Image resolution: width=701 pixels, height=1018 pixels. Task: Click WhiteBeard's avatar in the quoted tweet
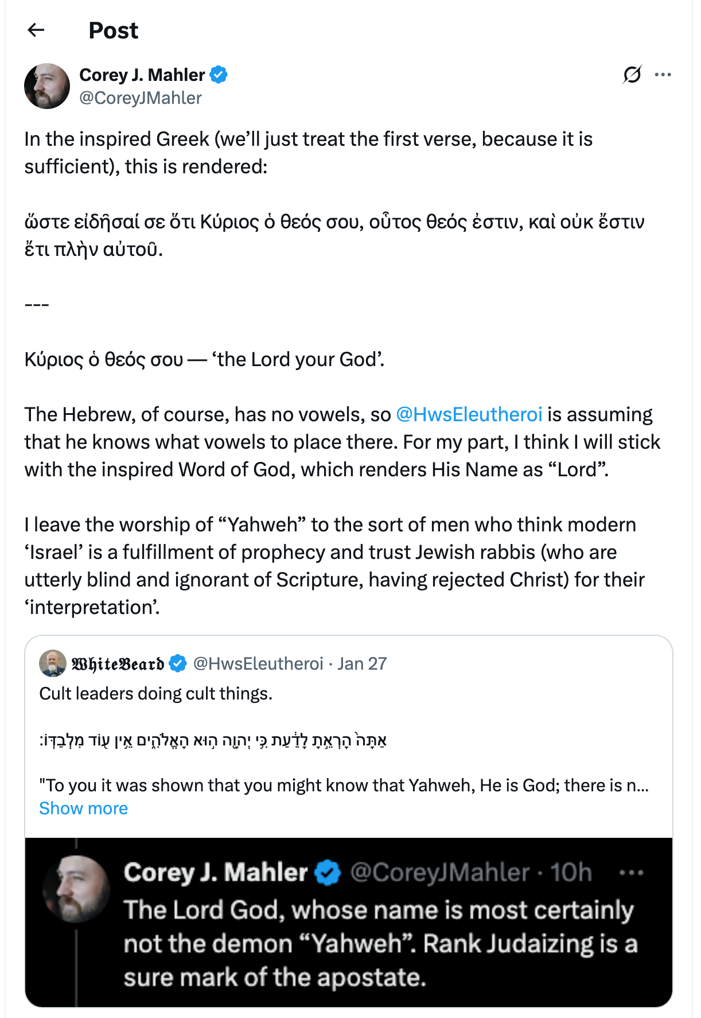coord(53,663)
